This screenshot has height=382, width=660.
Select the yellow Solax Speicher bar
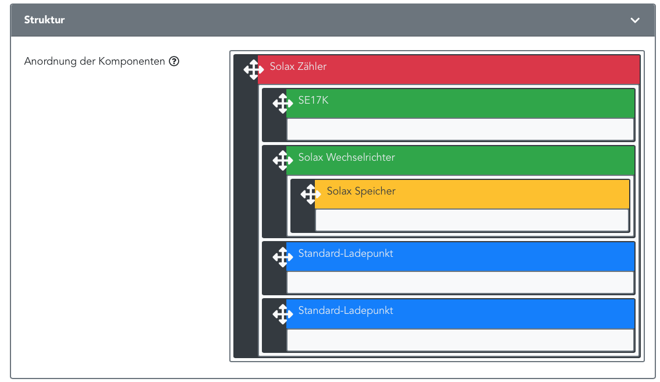[x=472, y=194]
